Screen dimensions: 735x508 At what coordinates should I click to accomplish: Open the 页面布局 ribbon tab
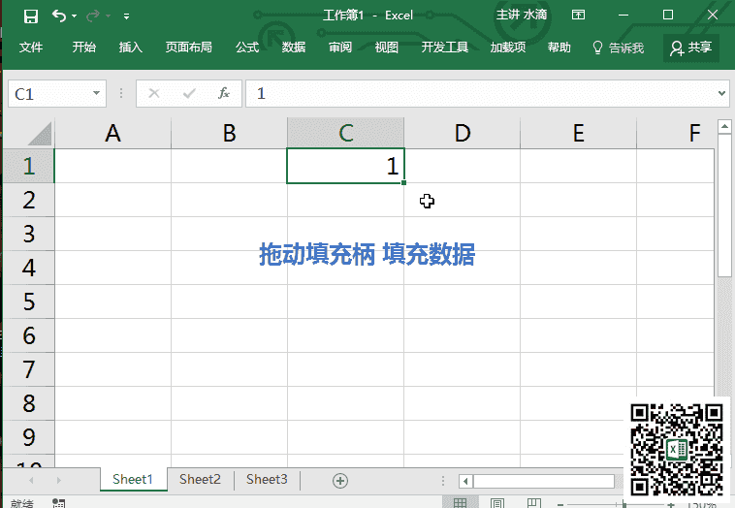pyautogui.click(x=188, y=47)
